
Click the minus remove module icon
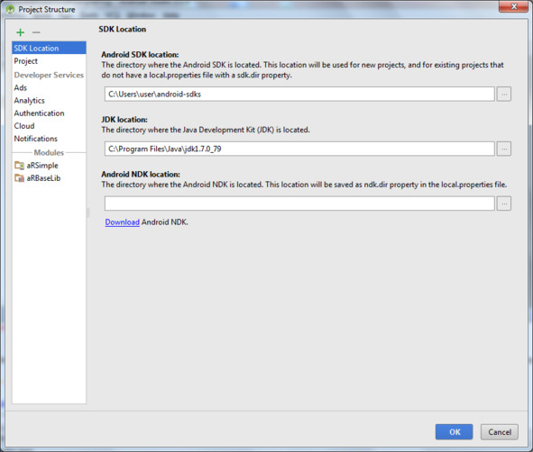[x=36, y=32]
